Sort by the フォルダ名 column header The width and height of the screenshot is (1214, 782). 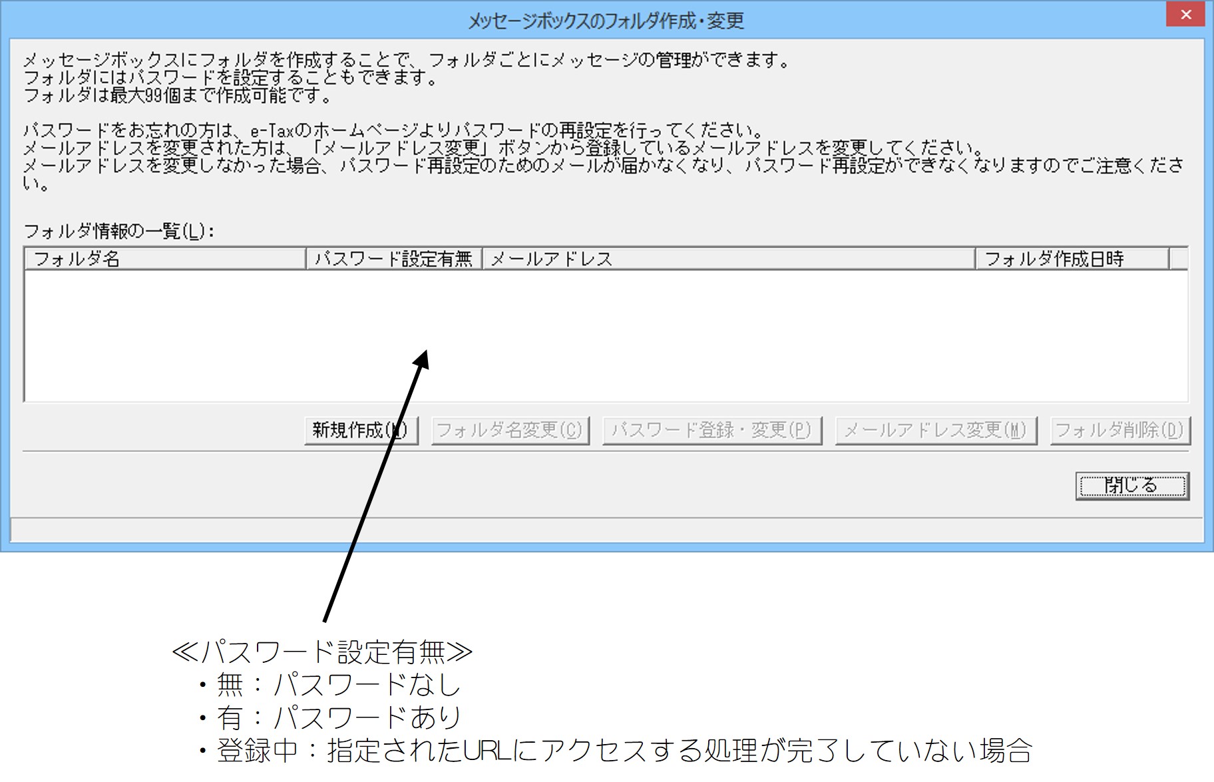tap(165, 259)
